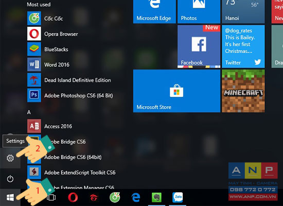Screen dimensions: 283x206
Task: Open the Twitter live tile
Action: [x=243, y=46]
